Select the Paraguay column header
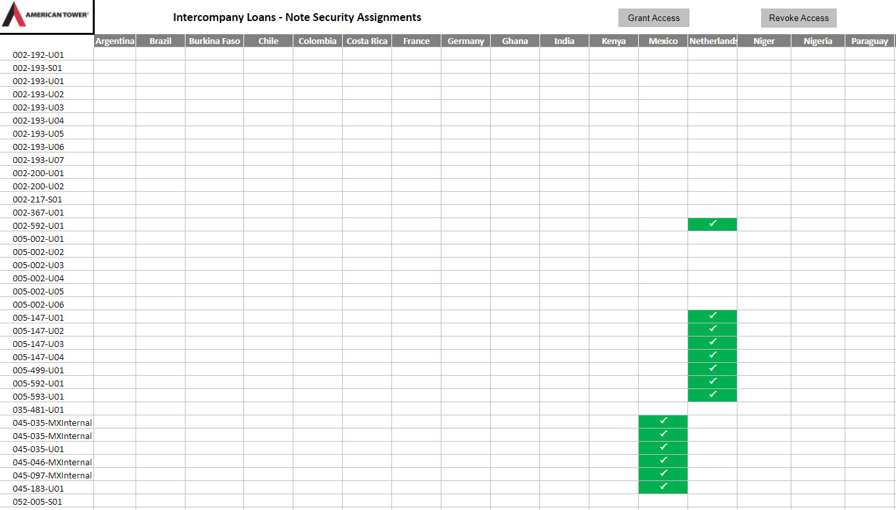This screenshot has height=510, width=896. (870, 41)
